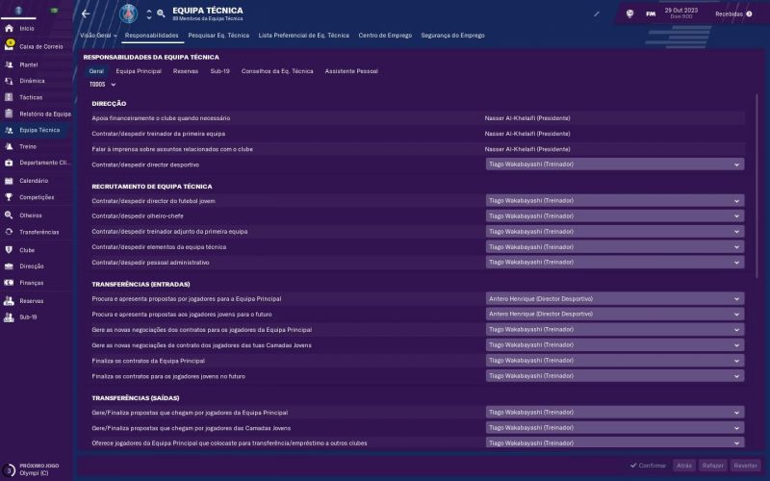Open Caixa de Correio inbox icon
The width and height of the screenshot is (770, 481).
pyautogui.click(x=9, y=45)
